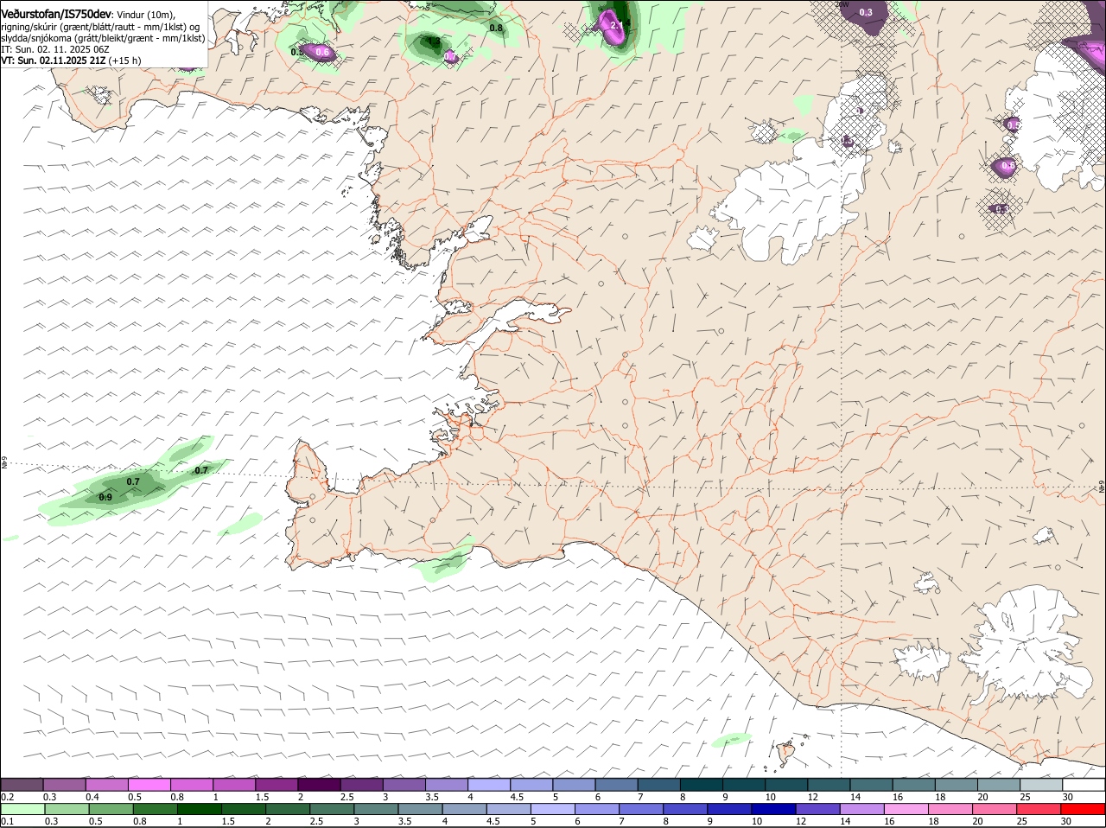Click the '4.5' label under the bottom legend row

click(493, 821)
